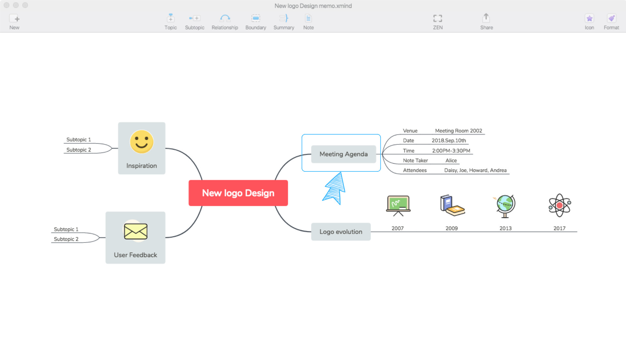The height and width of the screenshot is (352, 626).
Task: Click the 2007 logo evolution icon
Action: (397, 205)
